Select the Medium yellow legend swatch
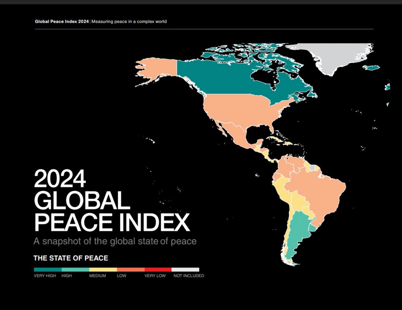 (x=103, y=270)
